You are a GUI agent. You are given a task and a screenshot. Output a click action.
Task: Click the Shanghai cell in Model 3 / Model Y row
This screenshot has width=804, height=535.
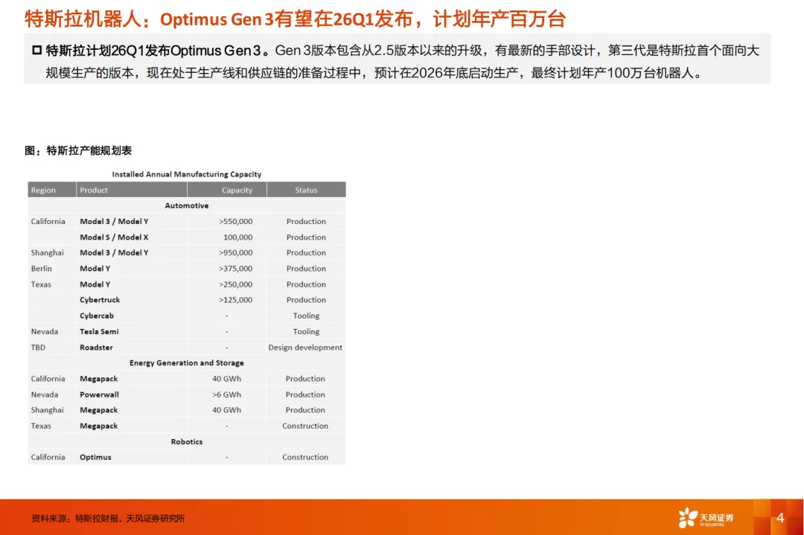coord(47,253)
